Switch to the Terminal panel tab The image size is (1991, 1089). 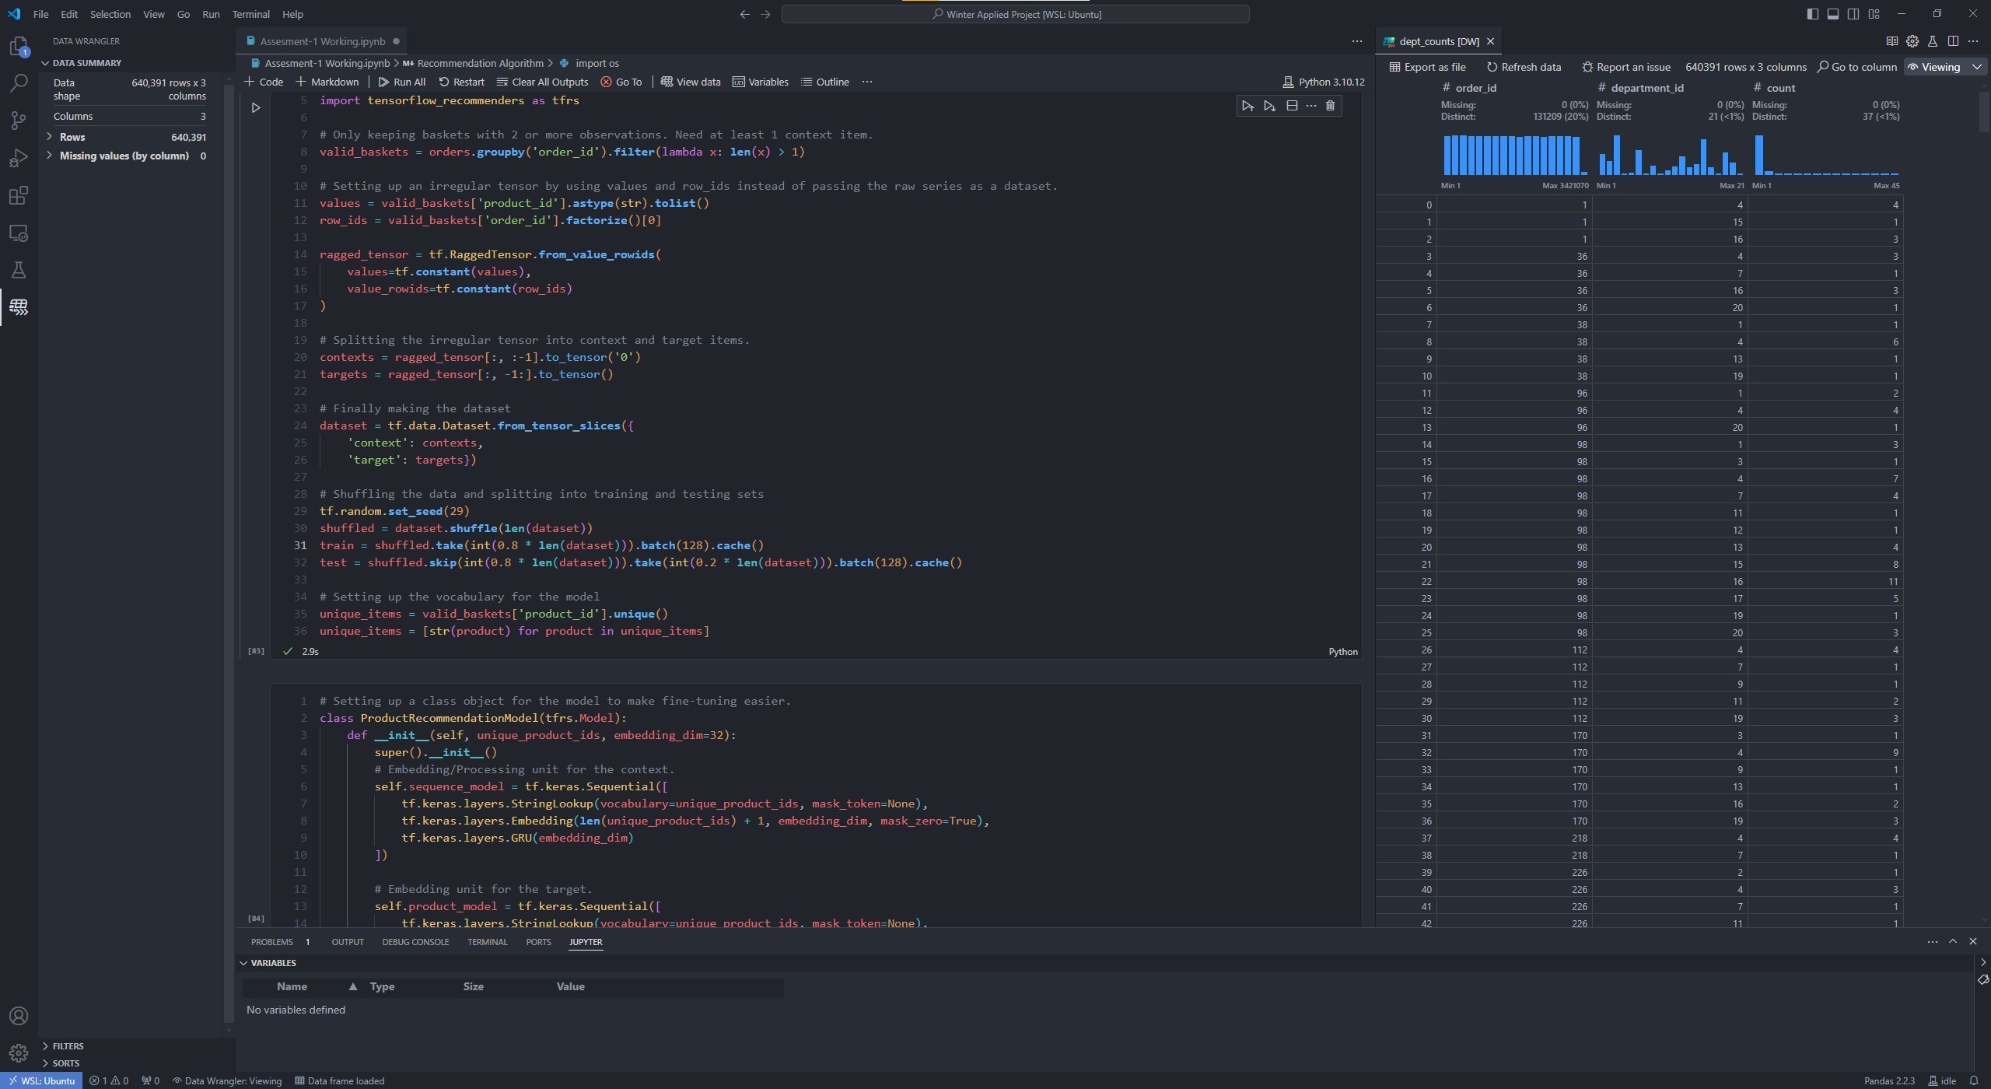(487, 942)
